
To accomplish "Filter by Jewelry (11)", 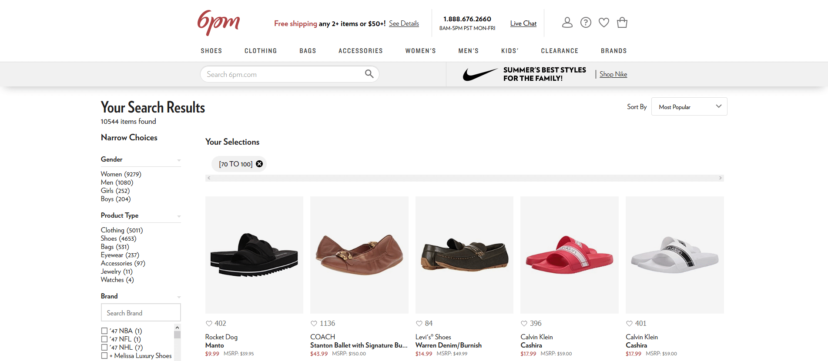I will 117,272.
